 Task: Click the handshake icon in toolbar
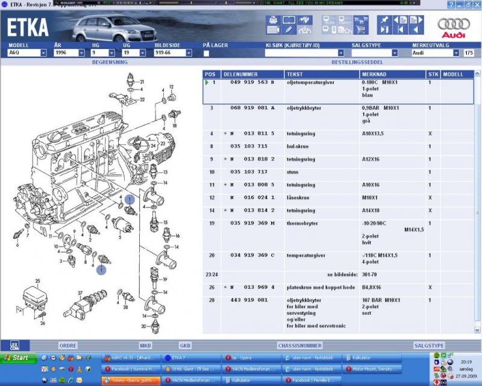[304, 19]
